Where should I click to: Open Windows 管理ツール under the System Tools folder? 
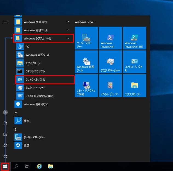tap(44, 55)
